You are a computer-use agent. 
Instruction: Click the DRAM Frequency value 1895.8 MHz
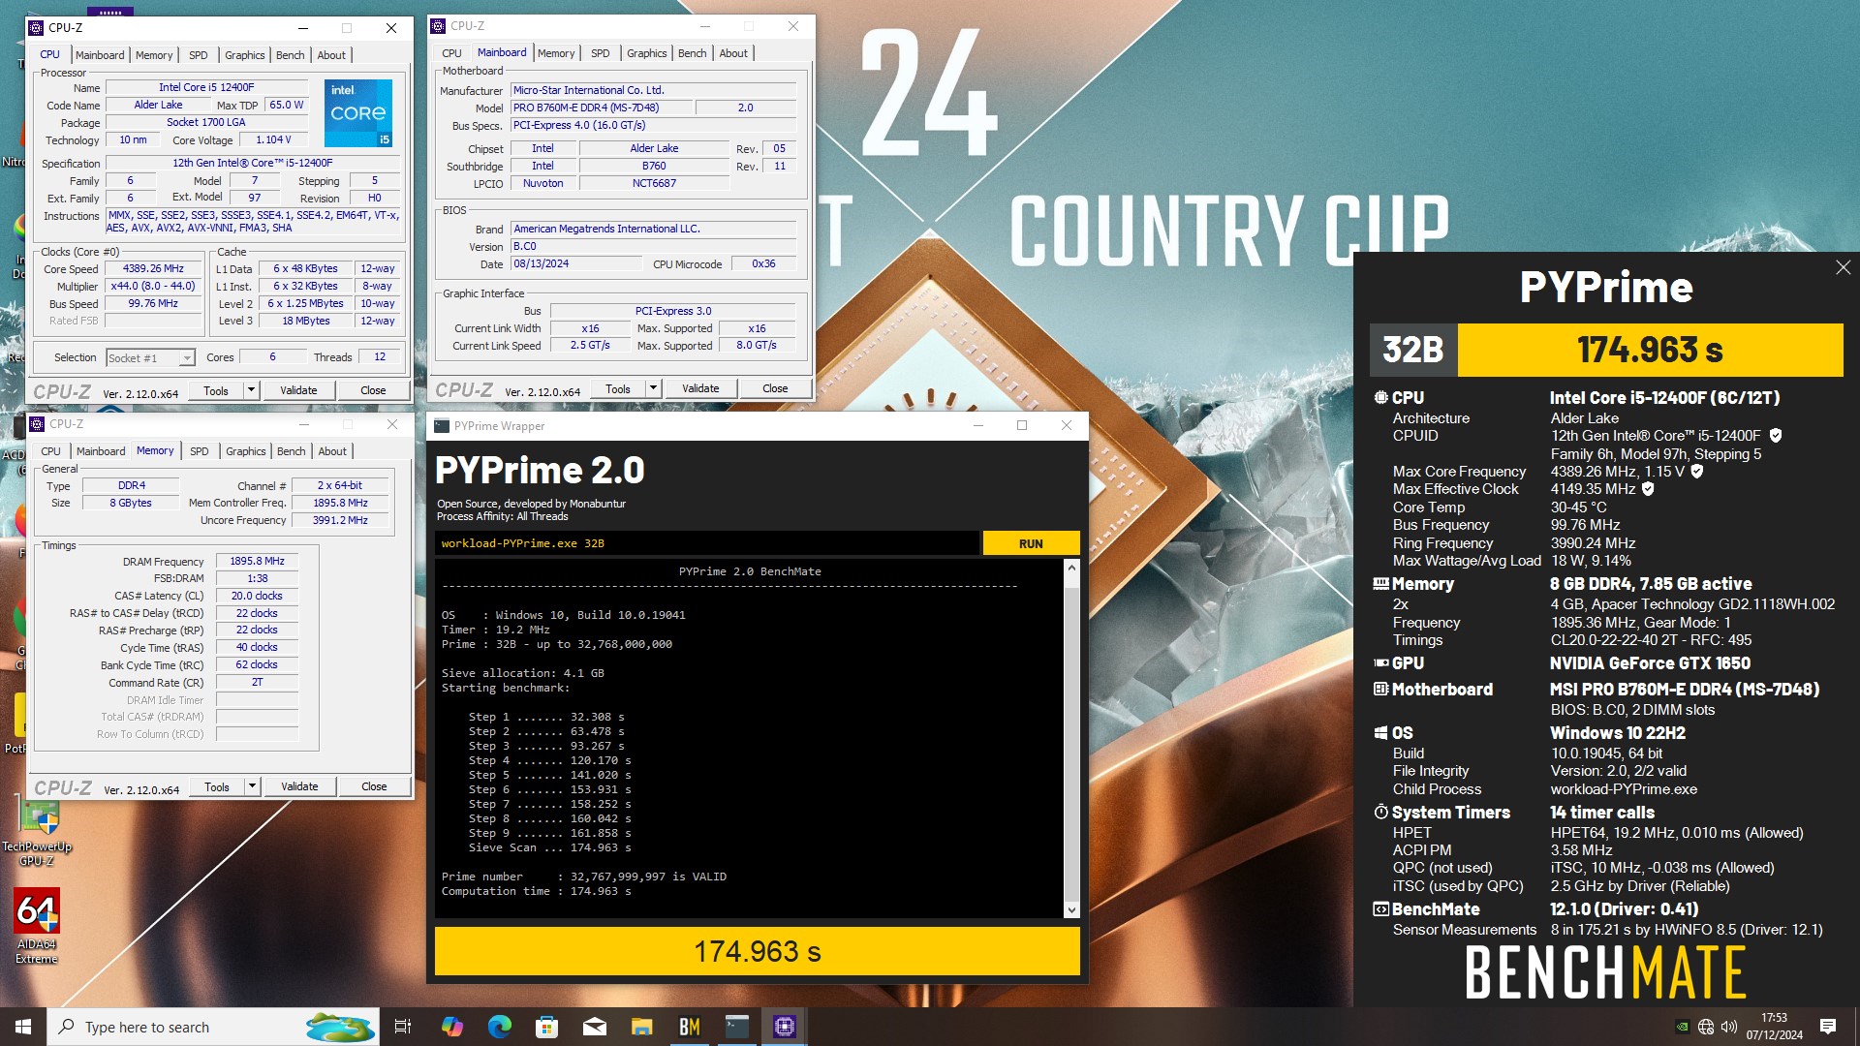click(257, 562)
